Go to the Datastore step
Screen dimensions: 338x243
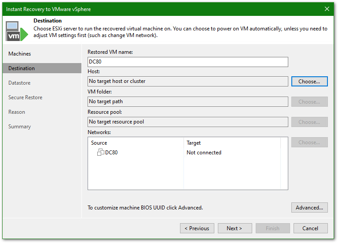(x=19, y=83)
